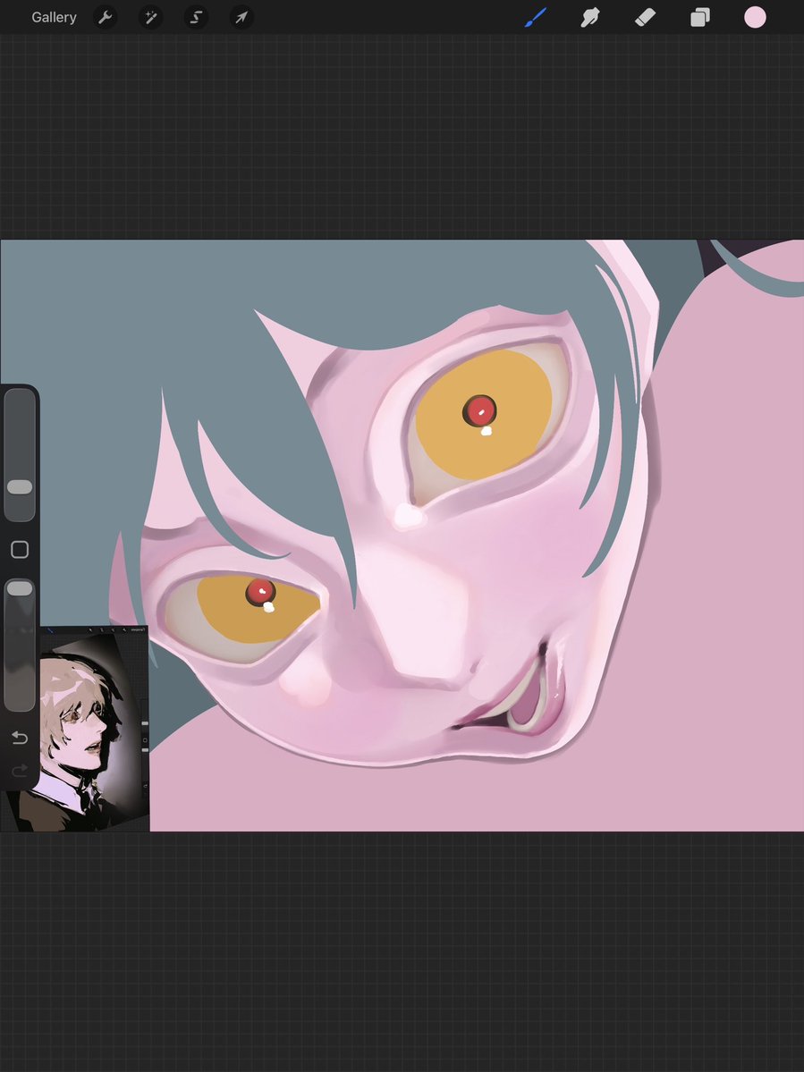Viewport: 804px width, 1072px height.
Task: Select the Brush tool
Action: click(536, 17)
